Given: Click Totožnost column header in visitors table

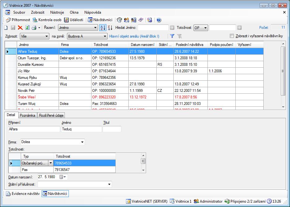Looking at the screenshot, I should coord(110,45).
